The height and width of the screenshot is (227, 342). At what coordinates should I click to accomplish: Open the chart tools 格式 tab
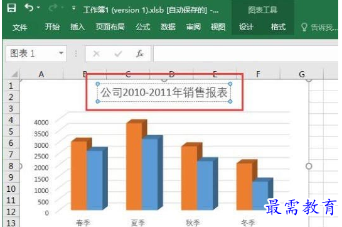click(278, 27)
